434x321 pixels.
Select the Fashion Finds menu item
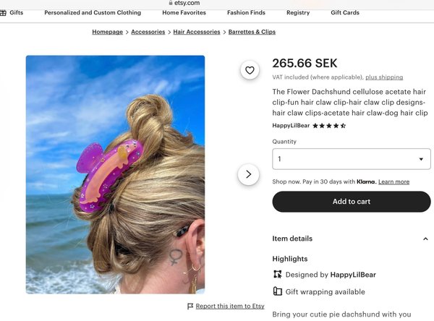(x=246, y=13)
